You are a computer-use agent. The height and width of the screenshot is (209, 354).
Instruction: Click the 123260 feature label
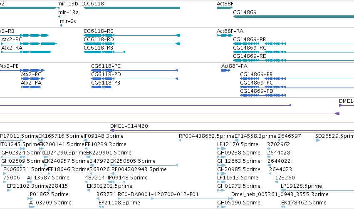[285, 178]
